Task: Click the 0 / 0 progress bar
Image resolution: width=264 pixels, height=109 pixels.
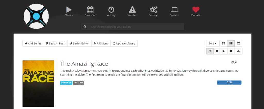Action: pyautogui.click(x=229, y=82)
